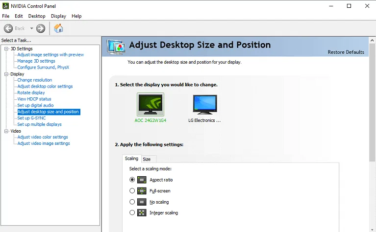Collapse the Video tree node
The image size is (376, 232).
click(6, 131)
